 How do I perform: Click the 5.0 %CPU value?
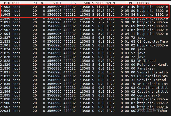click(101, 34)
